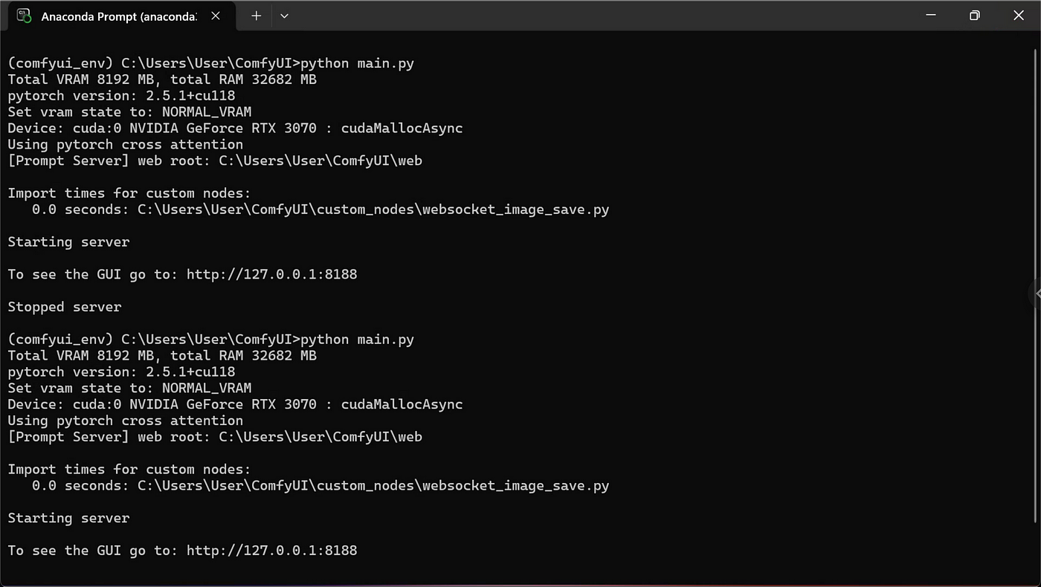Restore down the terminal window
Image resolution: width=1041 pixels, height=587 pixels.
tap(974, 15)
